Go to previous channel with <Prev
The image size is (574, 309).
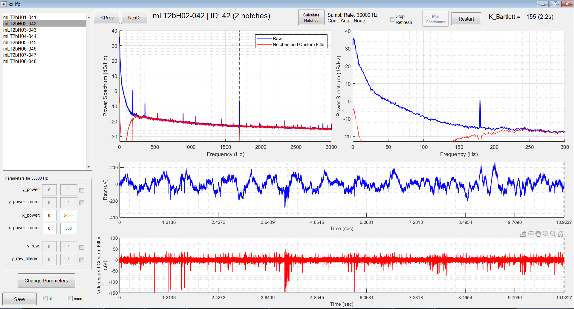click(x=107, y=17)
